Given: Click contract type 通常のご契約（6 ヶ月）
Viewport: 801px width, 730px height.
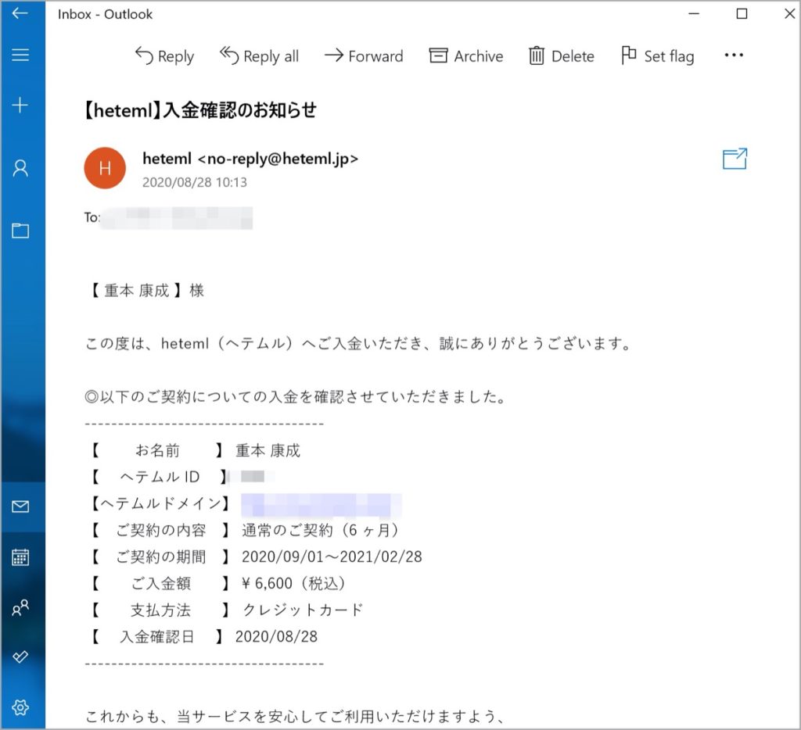Looking at the screenshot, I should (x=320, y=530).
